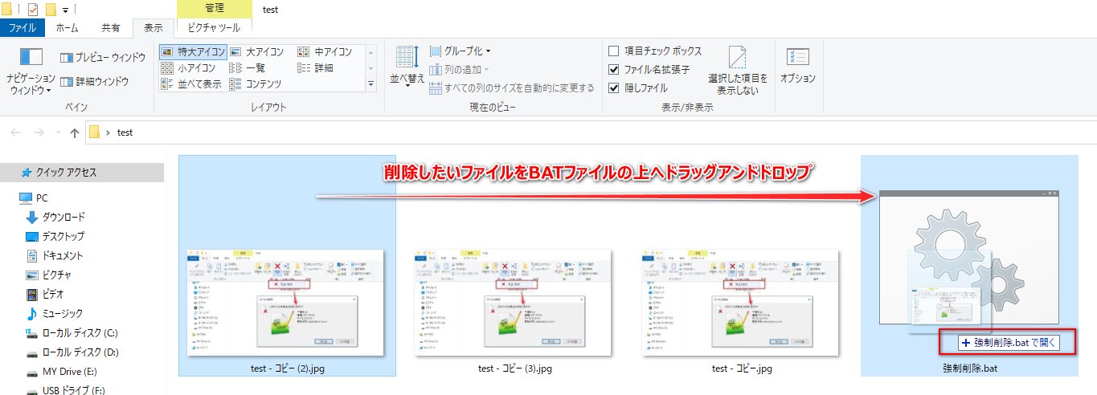Select the 強制削除.bat file icon
Image resolution: width=1097 pixels, height=395 pixels.
(969, 257)
